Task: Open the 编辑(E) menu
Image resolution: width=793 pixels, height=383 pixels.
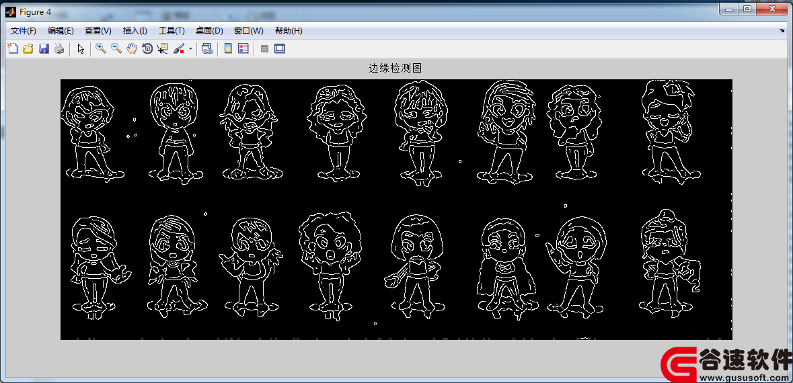Action: click(61, 31)
